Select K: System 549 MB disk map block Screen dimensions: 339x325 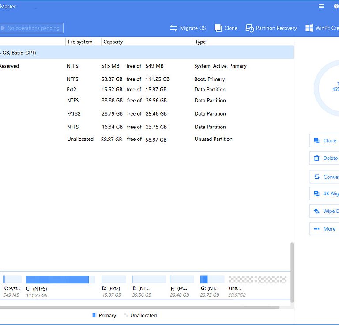tap(12, 286)
